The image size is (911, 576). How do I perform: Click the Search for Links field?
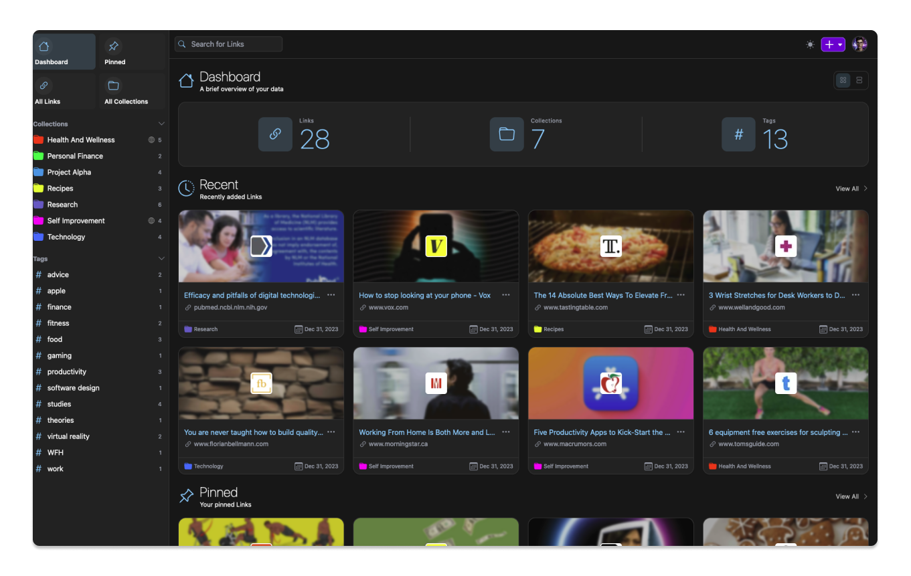click(229, 44)
